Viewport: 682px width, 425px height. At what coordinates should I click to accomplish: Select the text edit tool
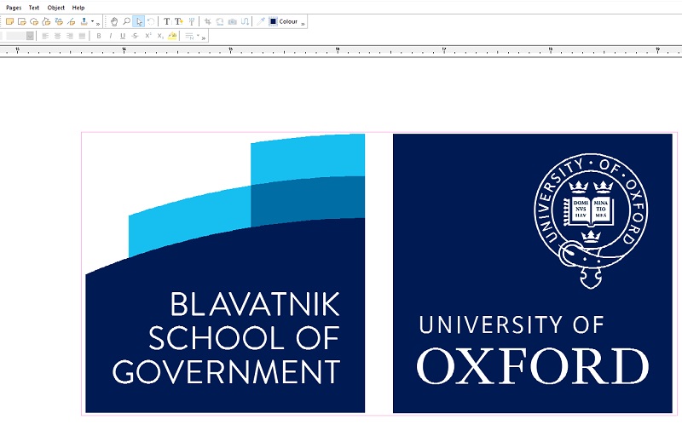pyautogui.click(x=166, y=21)
